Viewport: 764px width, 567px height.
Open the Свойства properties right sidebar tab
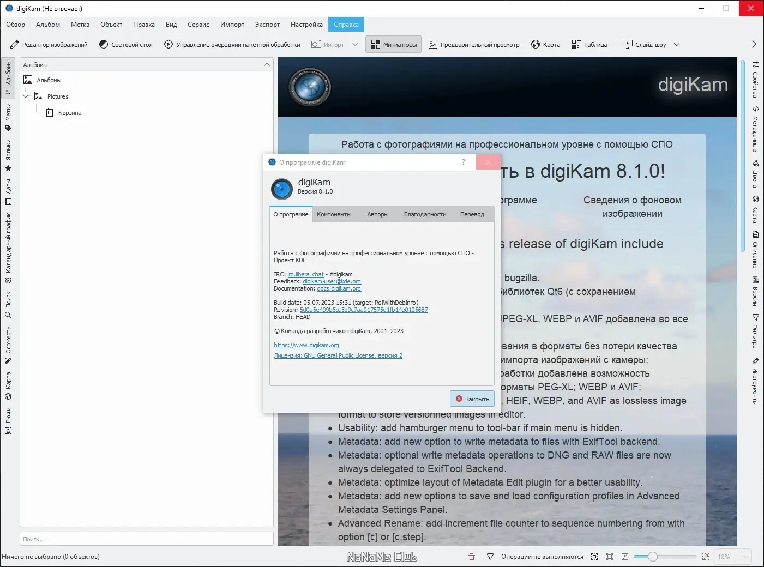(x=755, y=79)
